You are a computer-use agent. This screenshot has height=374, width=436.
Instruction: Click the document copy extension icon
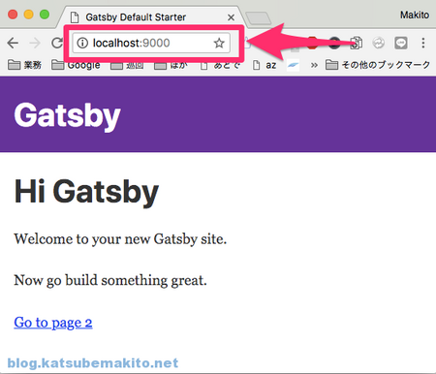357,43
